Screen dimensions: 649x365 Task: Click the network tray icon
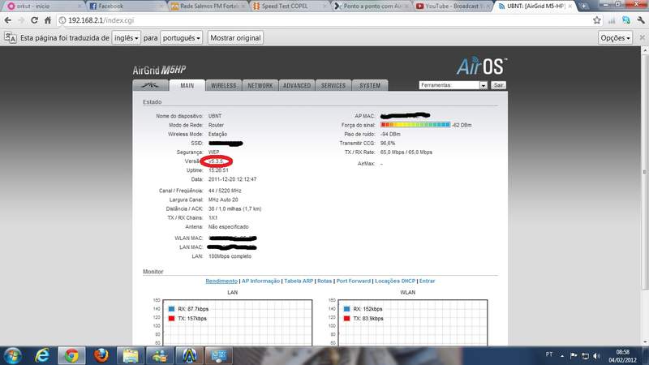(x=585, y=356)
